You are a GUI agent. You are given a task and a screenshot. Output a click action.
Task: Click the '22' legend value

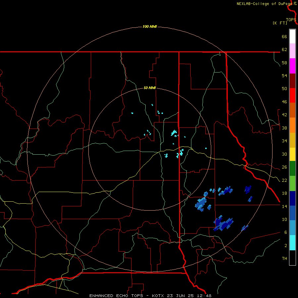click(284, 180)
